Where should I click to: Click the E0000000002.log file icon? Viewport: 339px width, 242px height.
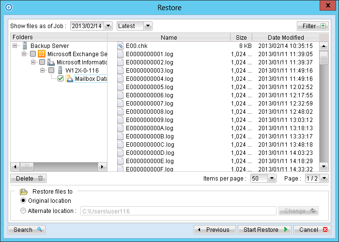(121, 62)
